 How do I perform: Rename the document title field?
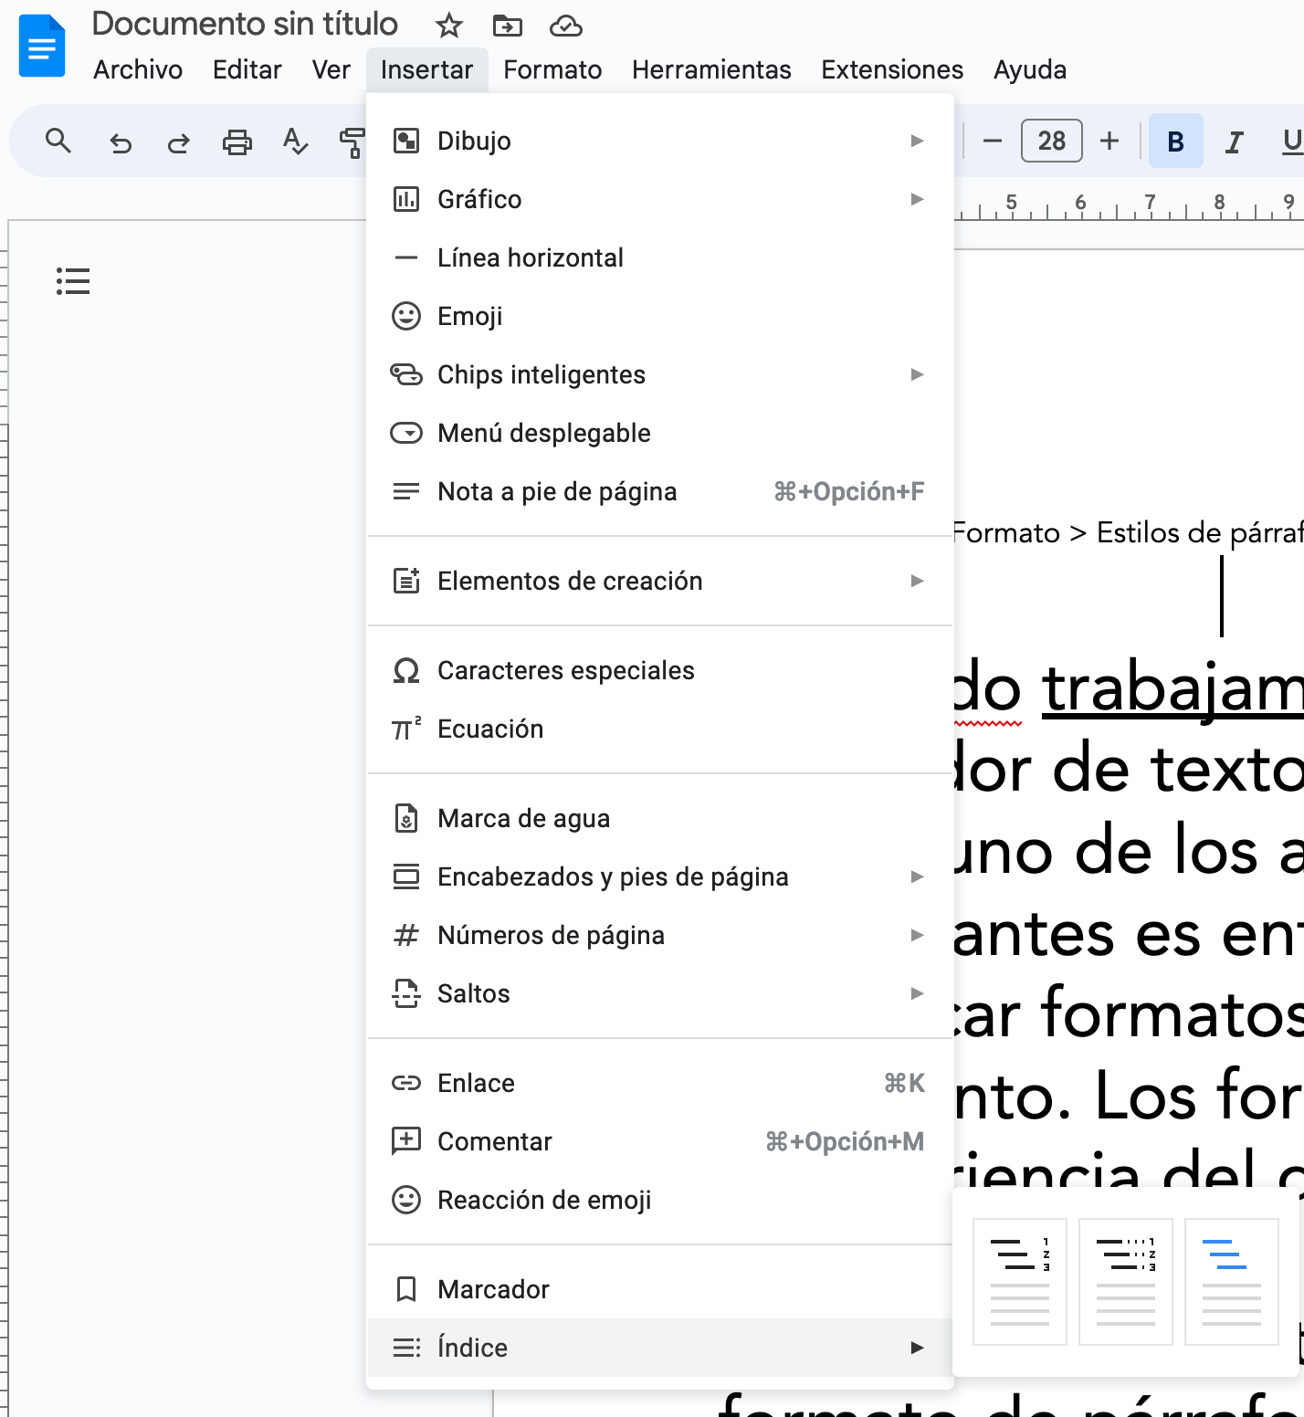click(244, 25)
